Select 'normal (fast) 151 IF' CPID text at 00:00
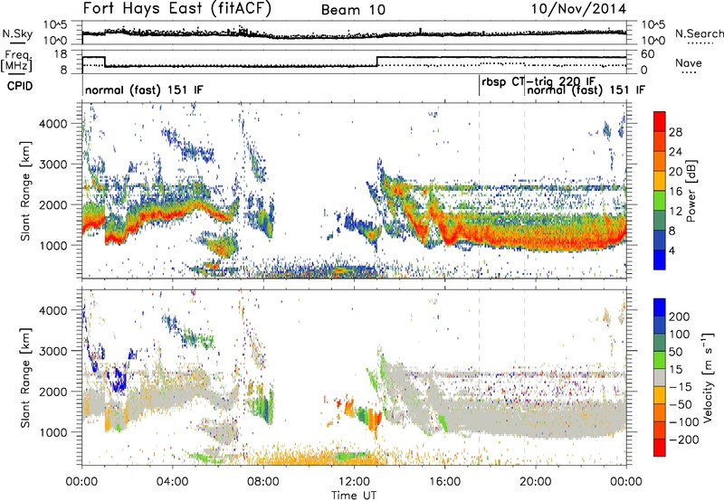 [x=144, y=90]
